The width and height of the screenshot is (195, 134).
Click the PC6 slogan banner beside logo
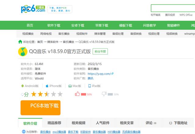60,9
